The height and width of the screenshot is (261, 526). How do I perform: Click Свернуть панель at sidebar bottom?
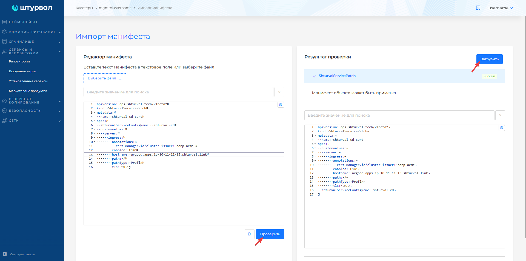22,254
